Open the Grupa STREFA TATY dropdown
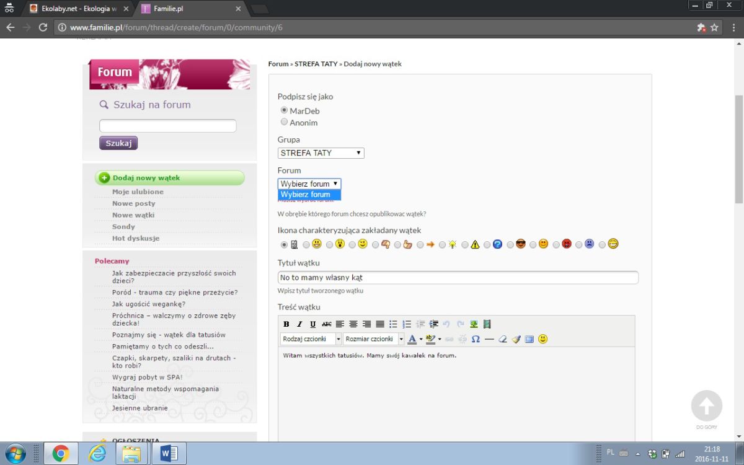744x465 pixels. (321, 153)
